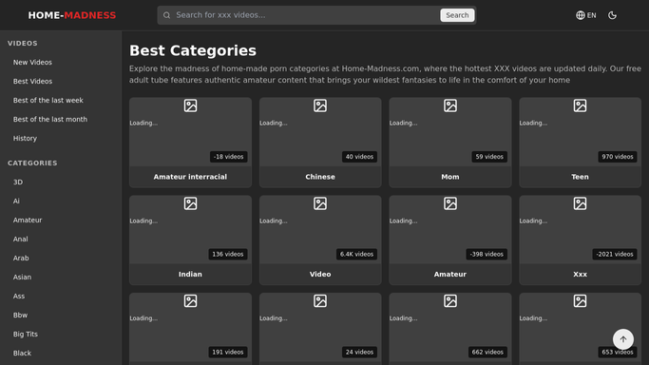Open Best of the last week
The image size is (649, 365).
click(48, 100)
